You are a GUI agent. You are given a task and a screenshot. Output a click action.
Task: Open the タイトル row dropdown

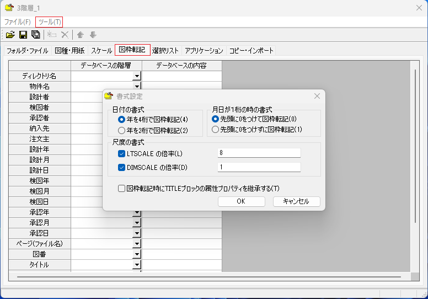click(x=137, y=265)
